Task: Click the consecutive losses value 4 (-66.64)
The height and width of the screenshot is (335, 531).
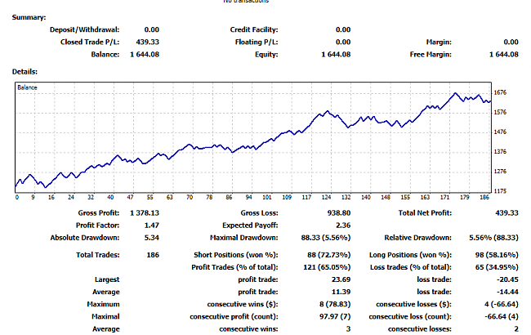Action: (502, 304)
